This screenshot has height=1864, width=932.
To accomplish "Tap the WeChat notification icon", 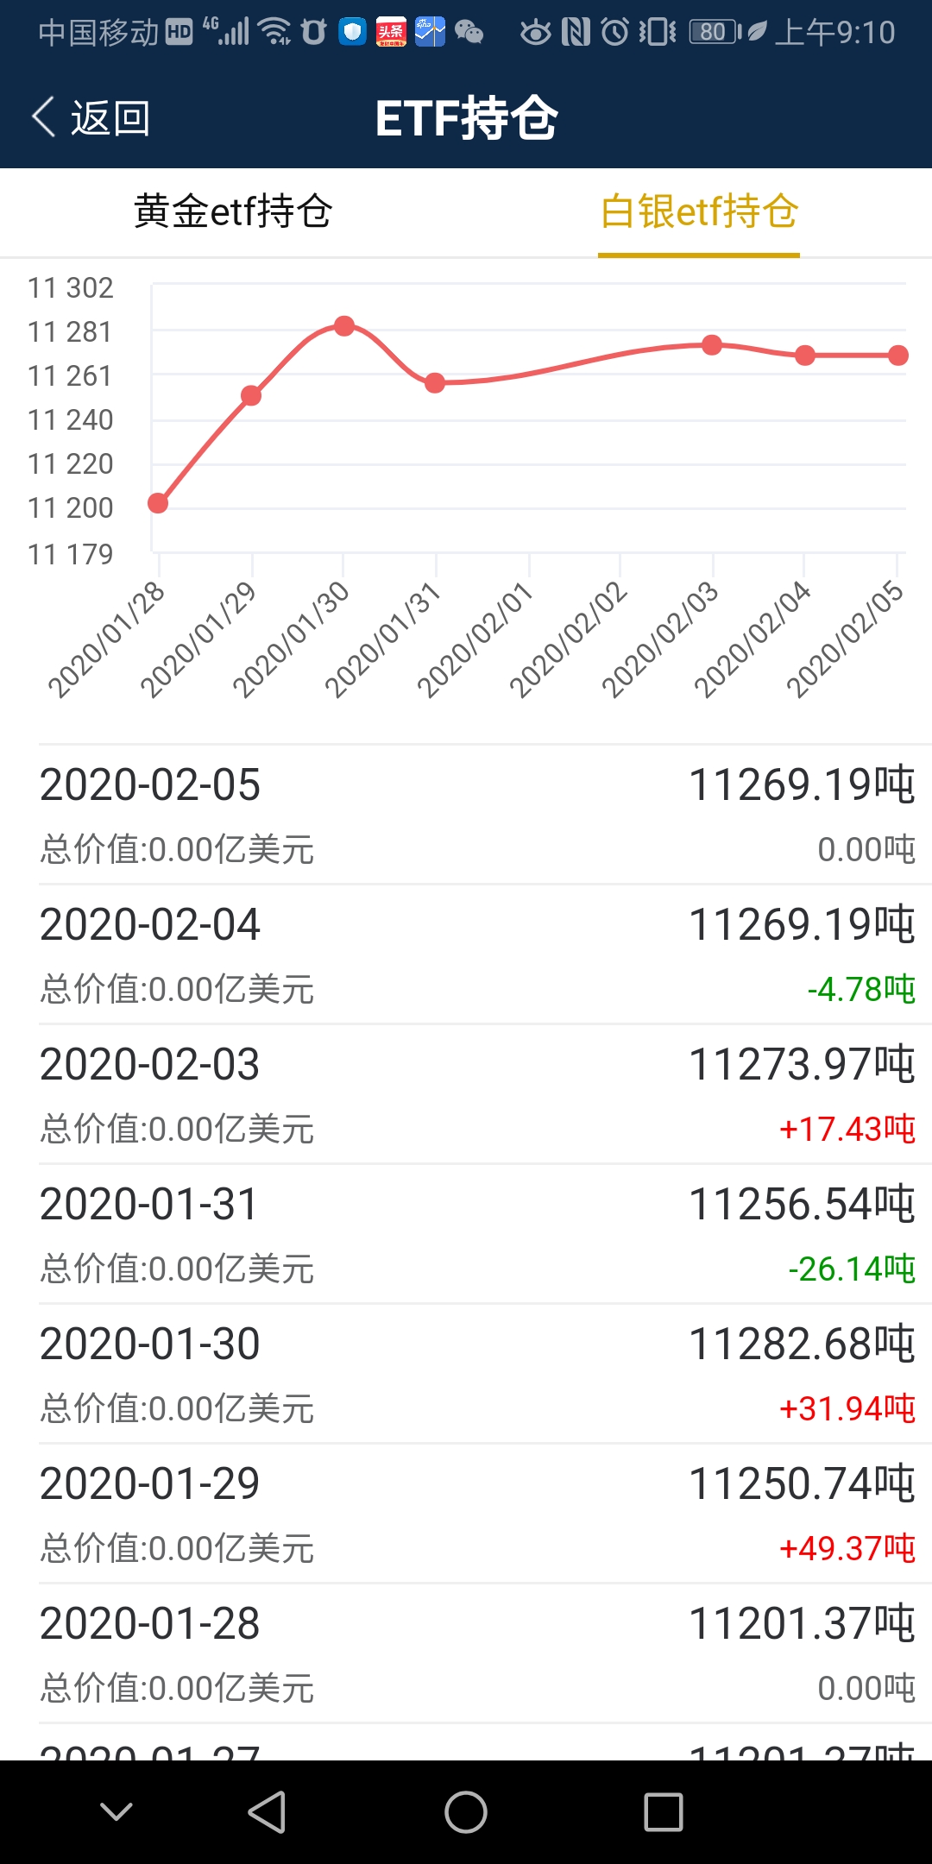I will point(469,33).
